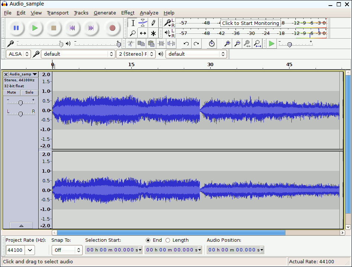Image resolution: width=352 pixels, height=267 pixels.
Task: Click the Fit Selection zoom icon
Action: click(247, 43)
